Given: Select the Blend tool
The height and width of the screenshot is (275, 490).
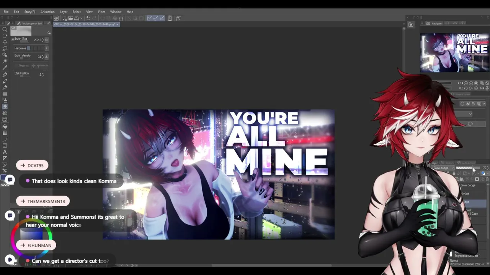Looking at the screenshot, I should point(5,113).
